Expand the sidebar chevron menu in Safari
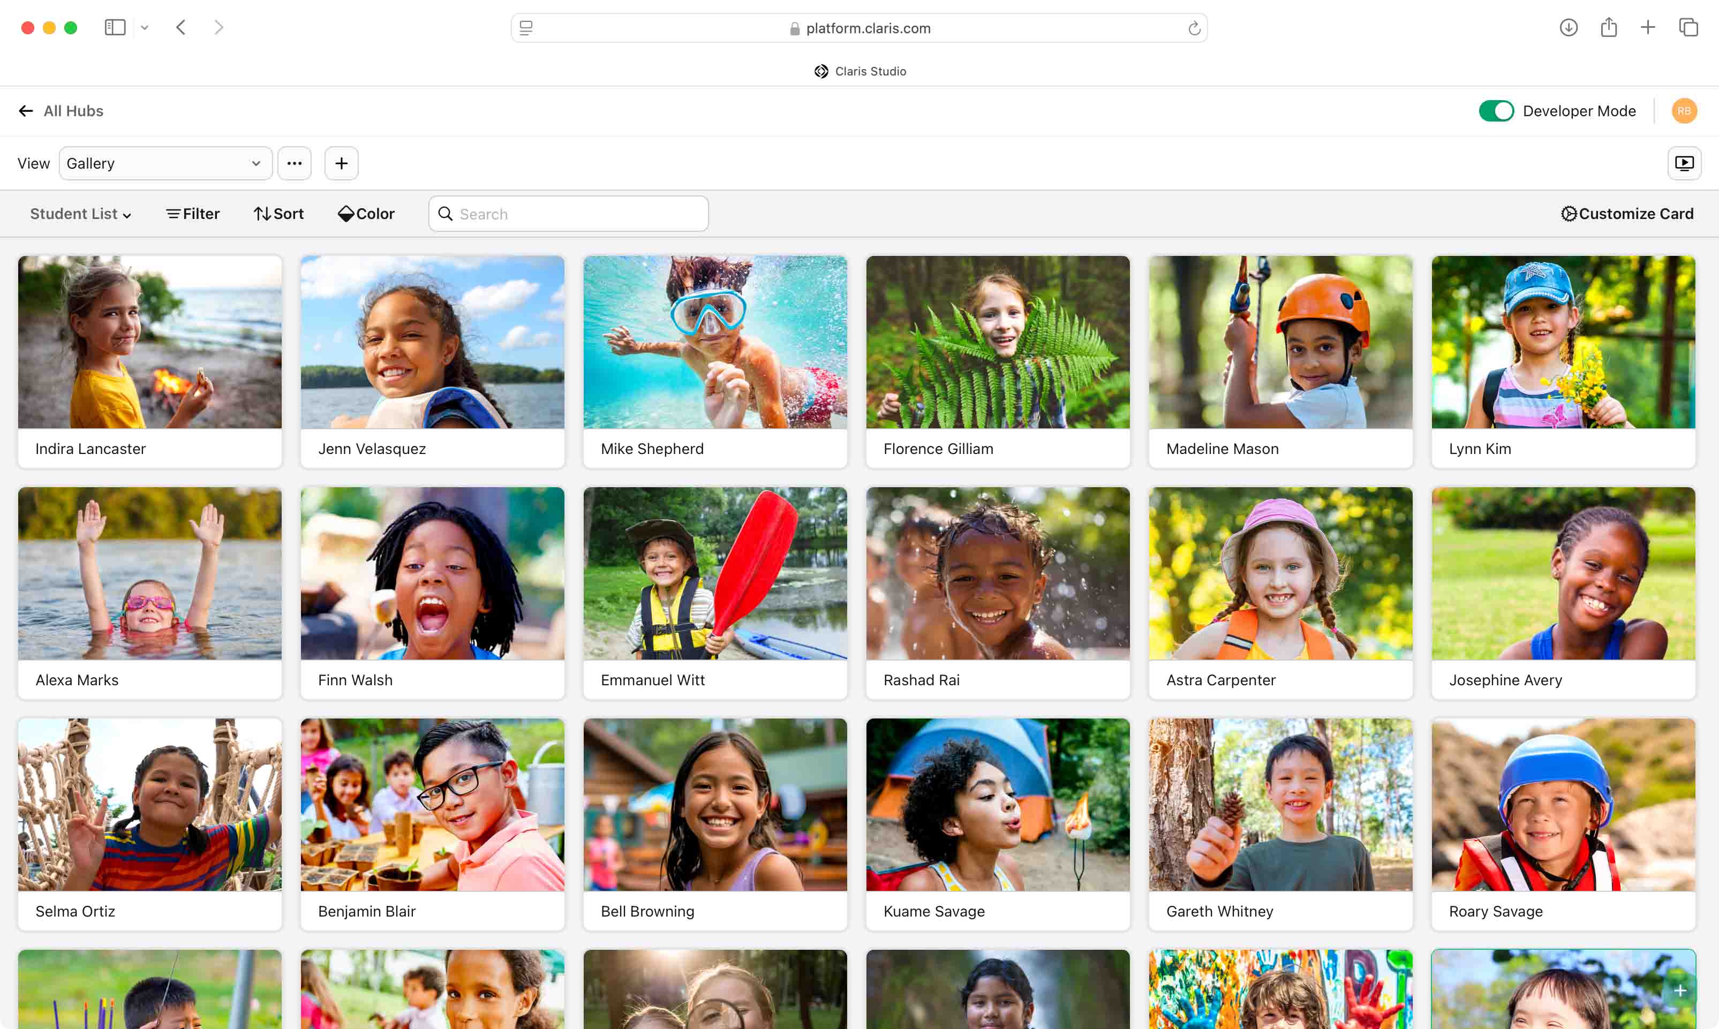Screen dimensions: 1719x1029 tap(144, 28)
